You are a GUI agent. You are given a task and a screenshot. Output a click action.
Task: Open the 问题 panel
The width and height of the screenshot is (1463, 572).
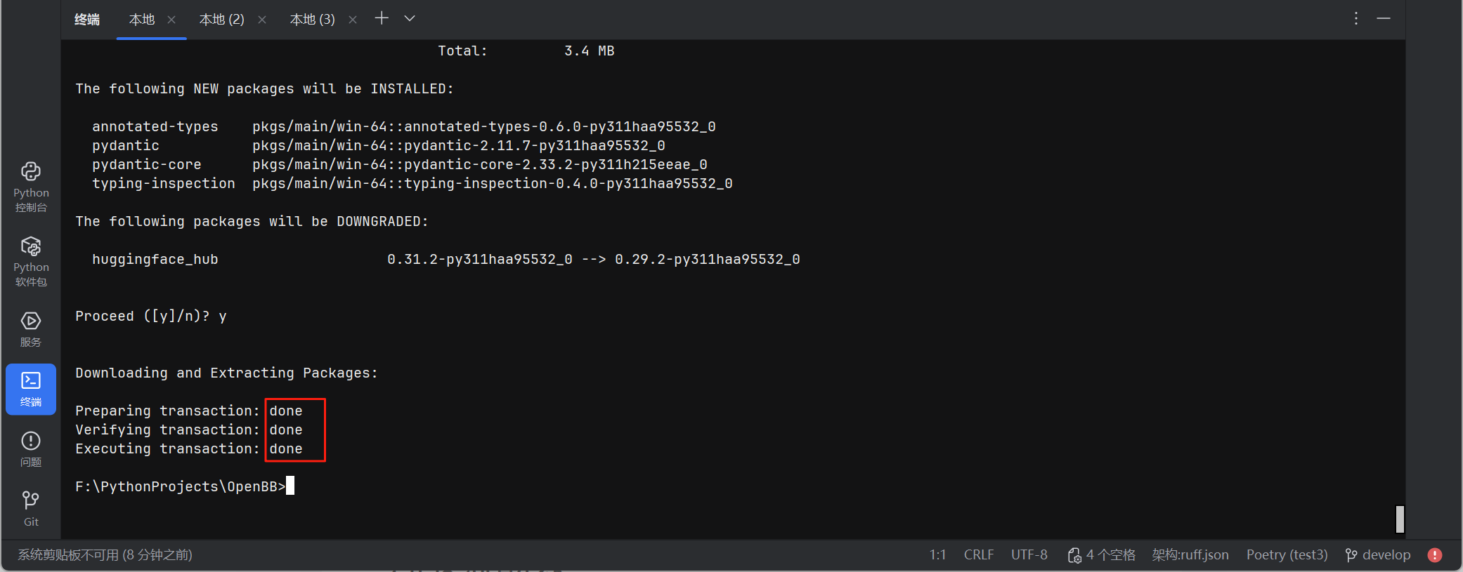click(30, 449)
